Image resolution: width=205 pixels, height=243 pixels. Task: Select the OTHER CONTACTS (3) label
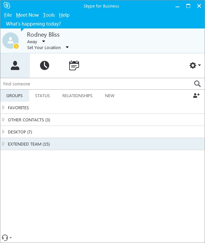coord(29,120)
